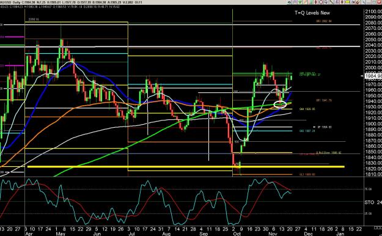Click the Sep month label on time axis
Screen dimensions: 382x236
(204, 234)
